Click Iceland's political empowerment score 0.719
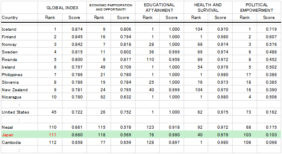Viewport: 282px width, 154px height. pos(271,29)
